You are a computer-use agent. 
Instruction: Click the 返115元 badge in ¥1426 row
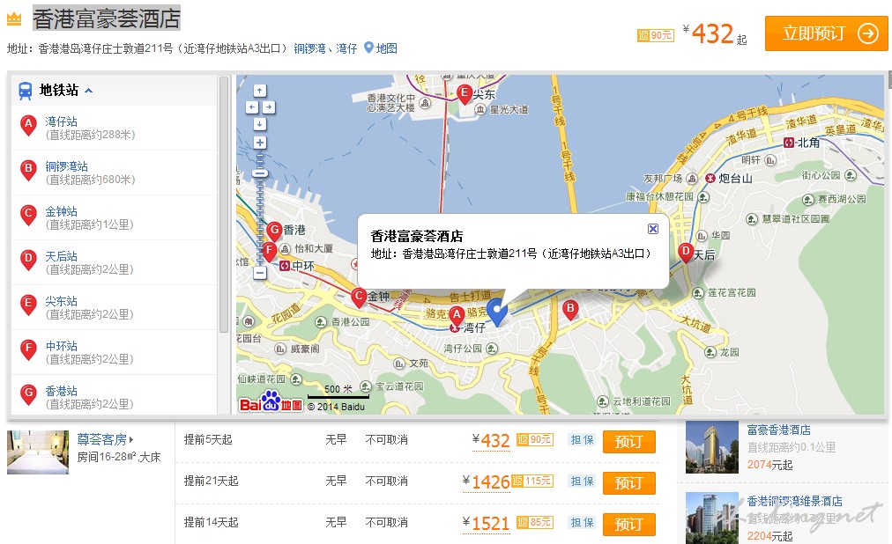click(532, 481)
